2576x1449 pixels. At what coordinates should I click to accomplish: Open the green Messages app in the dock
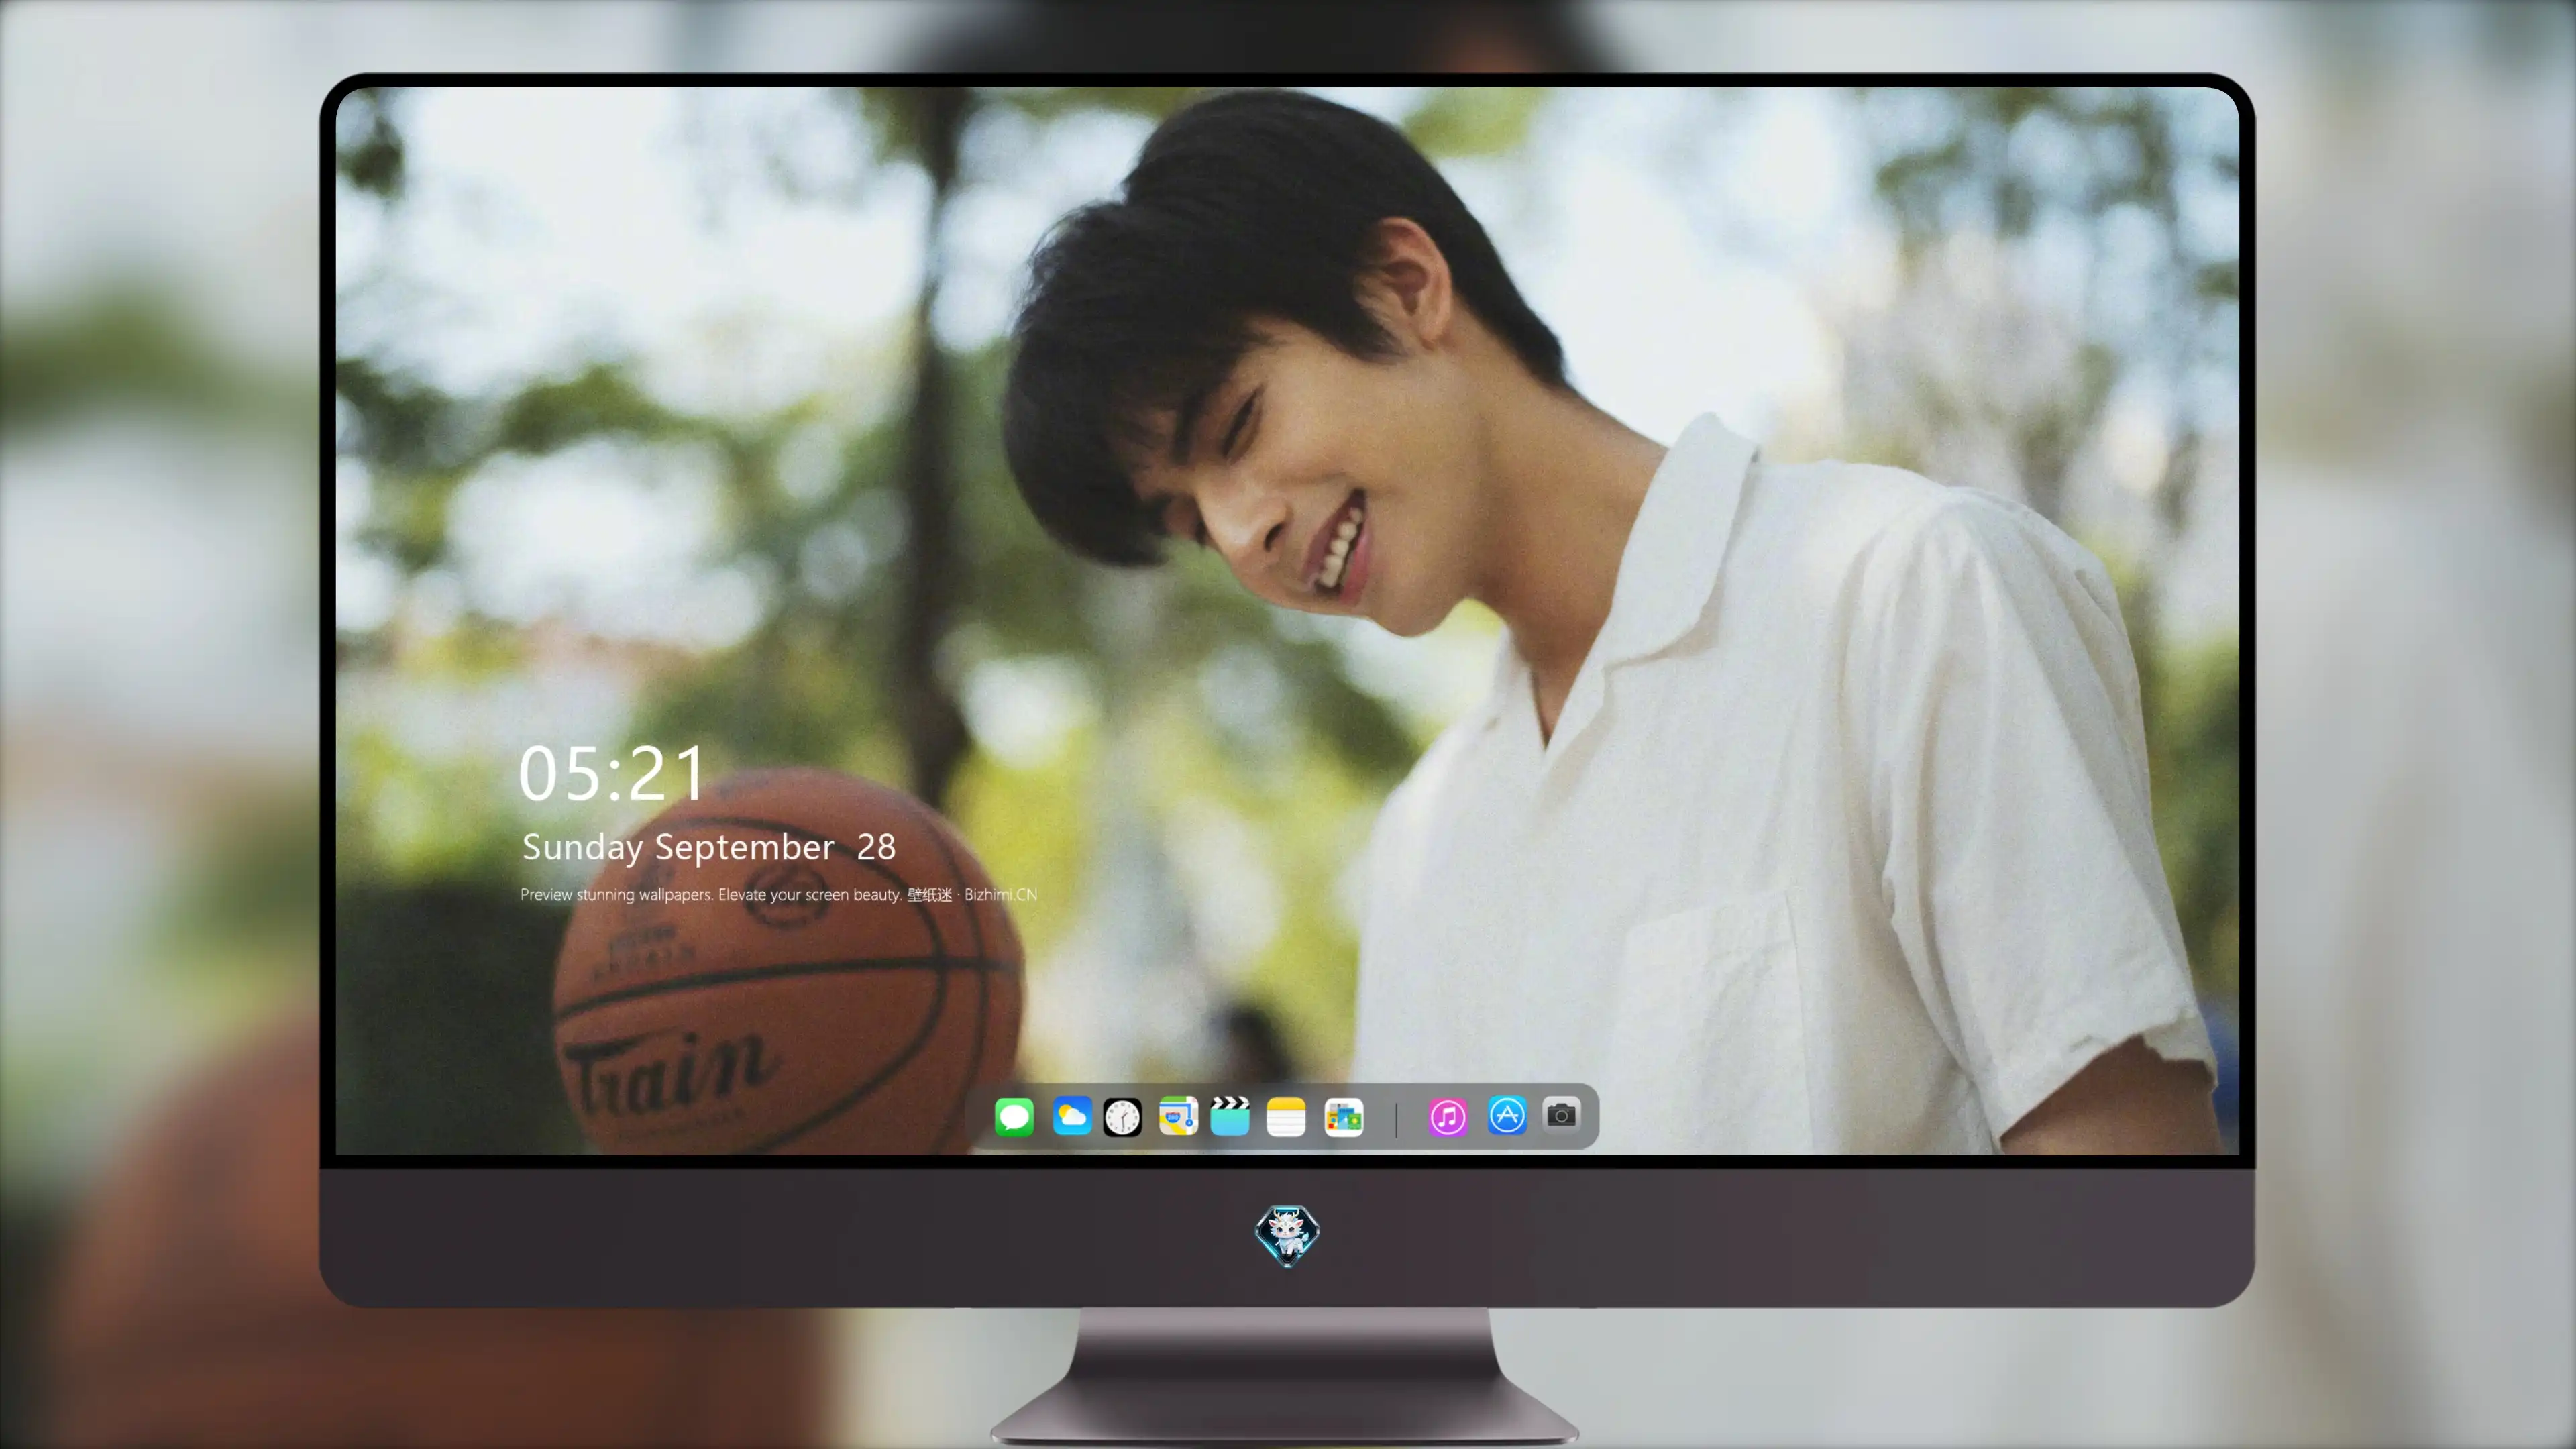tap(1014, 1116)
